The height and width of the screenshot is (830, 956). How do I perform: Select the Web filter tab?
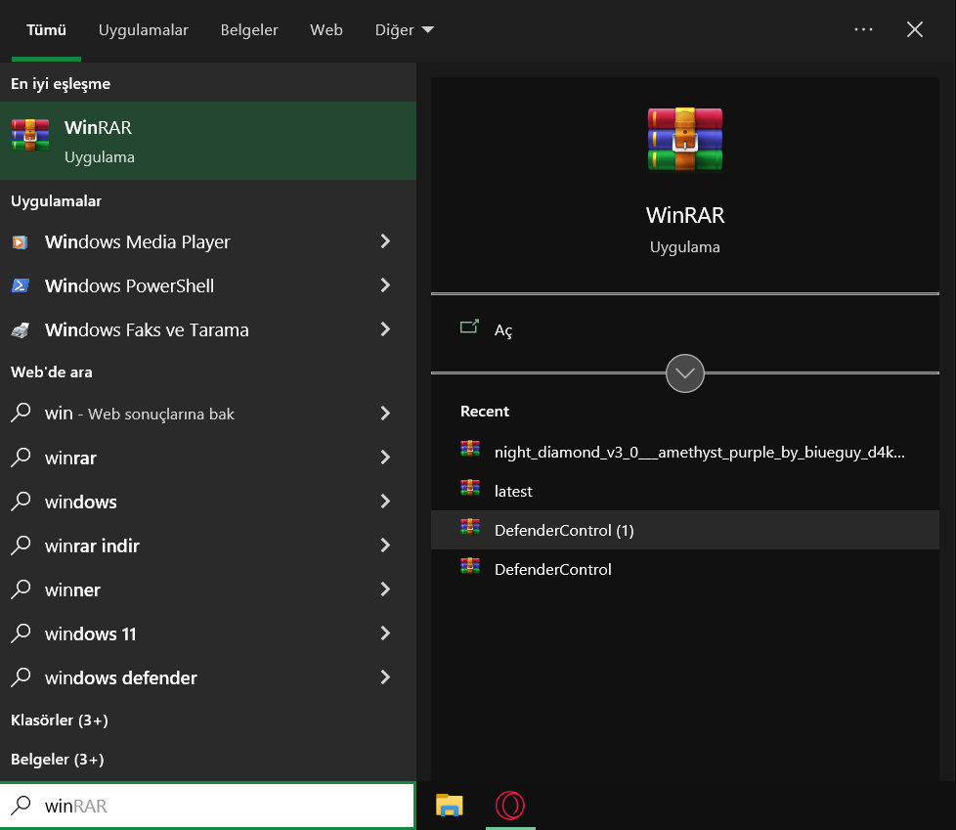(x=326, y=30)
